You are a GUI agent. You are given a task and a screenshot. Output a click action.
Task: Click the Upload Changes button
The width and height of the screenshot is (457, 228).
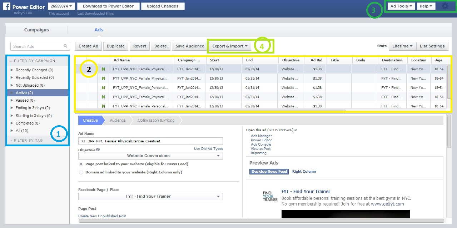click(163, 6)
